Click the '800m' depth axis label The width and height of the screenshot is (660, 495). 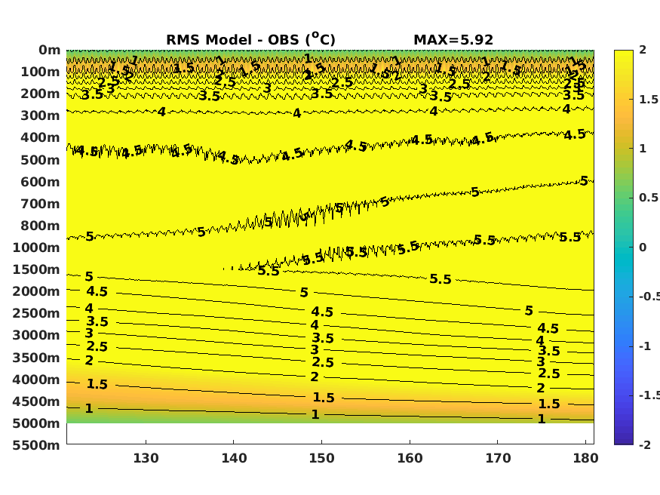click(x=41, y=226)
